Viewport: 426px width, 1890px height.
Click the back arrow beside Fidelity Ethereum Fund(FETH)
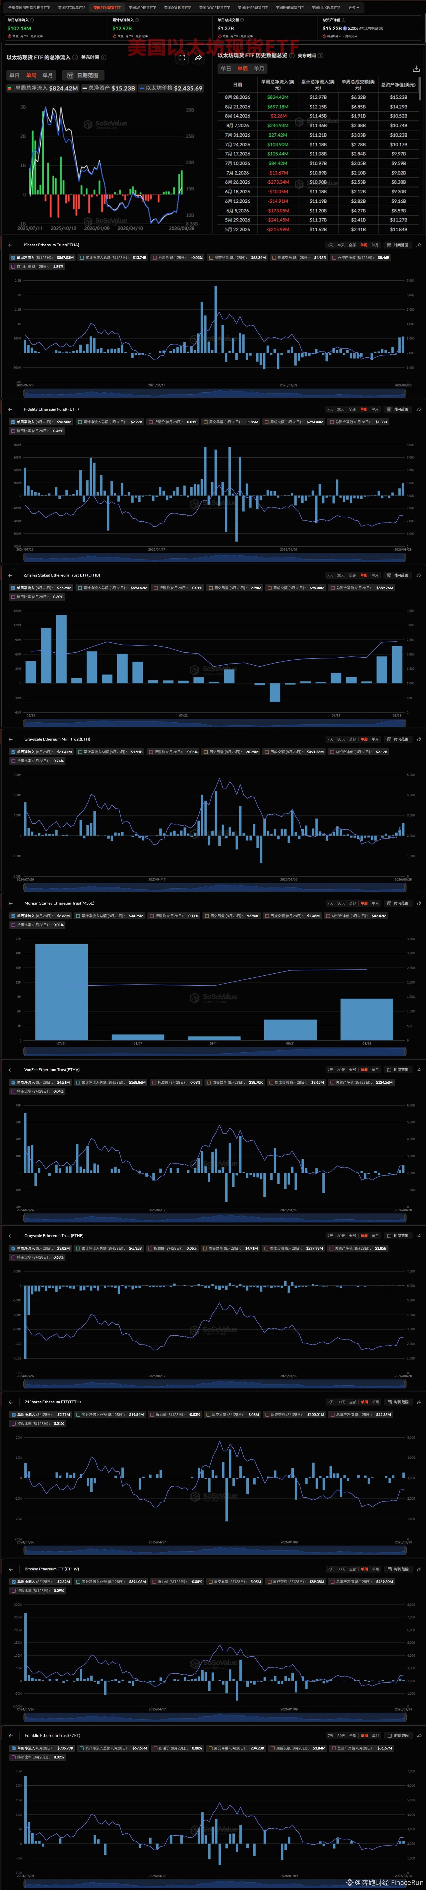(x=10, y=409)
